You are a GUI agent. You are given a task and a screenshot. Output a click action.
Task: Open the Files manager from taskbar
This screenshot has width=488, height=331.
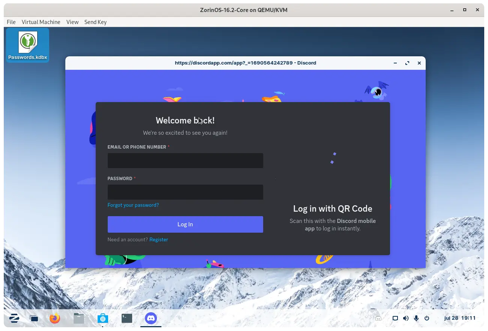click(x=78, y=318)
